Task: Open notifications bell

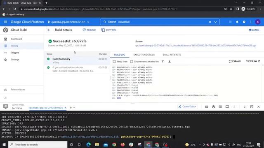Action: pyautogui.click(x=237, y=22)
